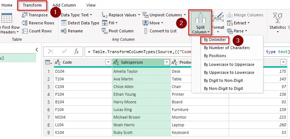Click the cell Ethan Young
Viewport: 290px width, 139px height.
pyautogui.click(x=141, y=94)
